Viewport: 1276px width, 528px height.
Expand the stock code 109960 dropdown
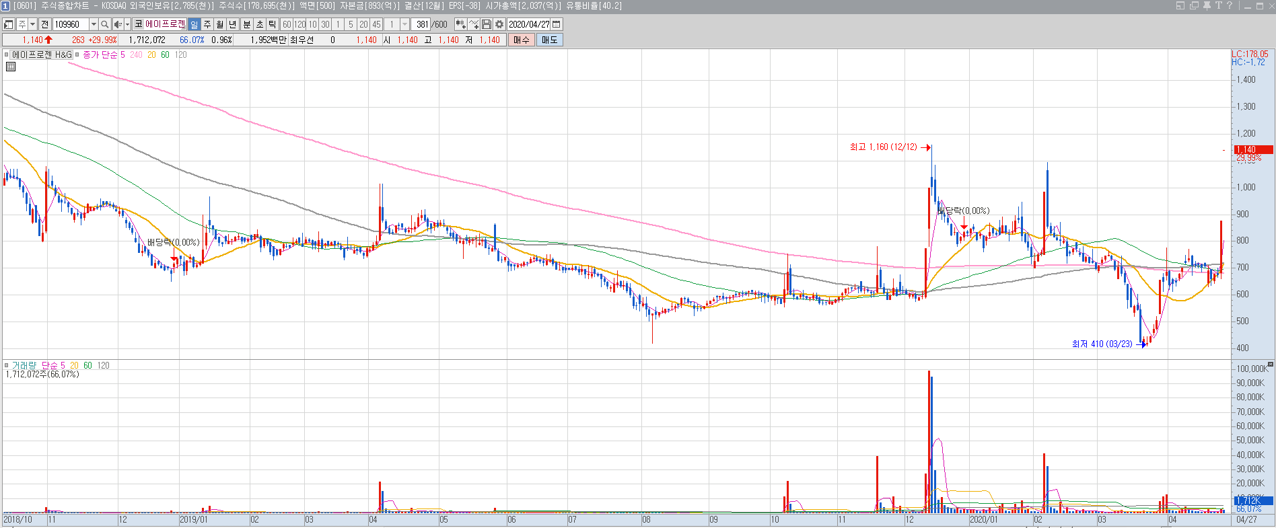[x=94, y=24]
